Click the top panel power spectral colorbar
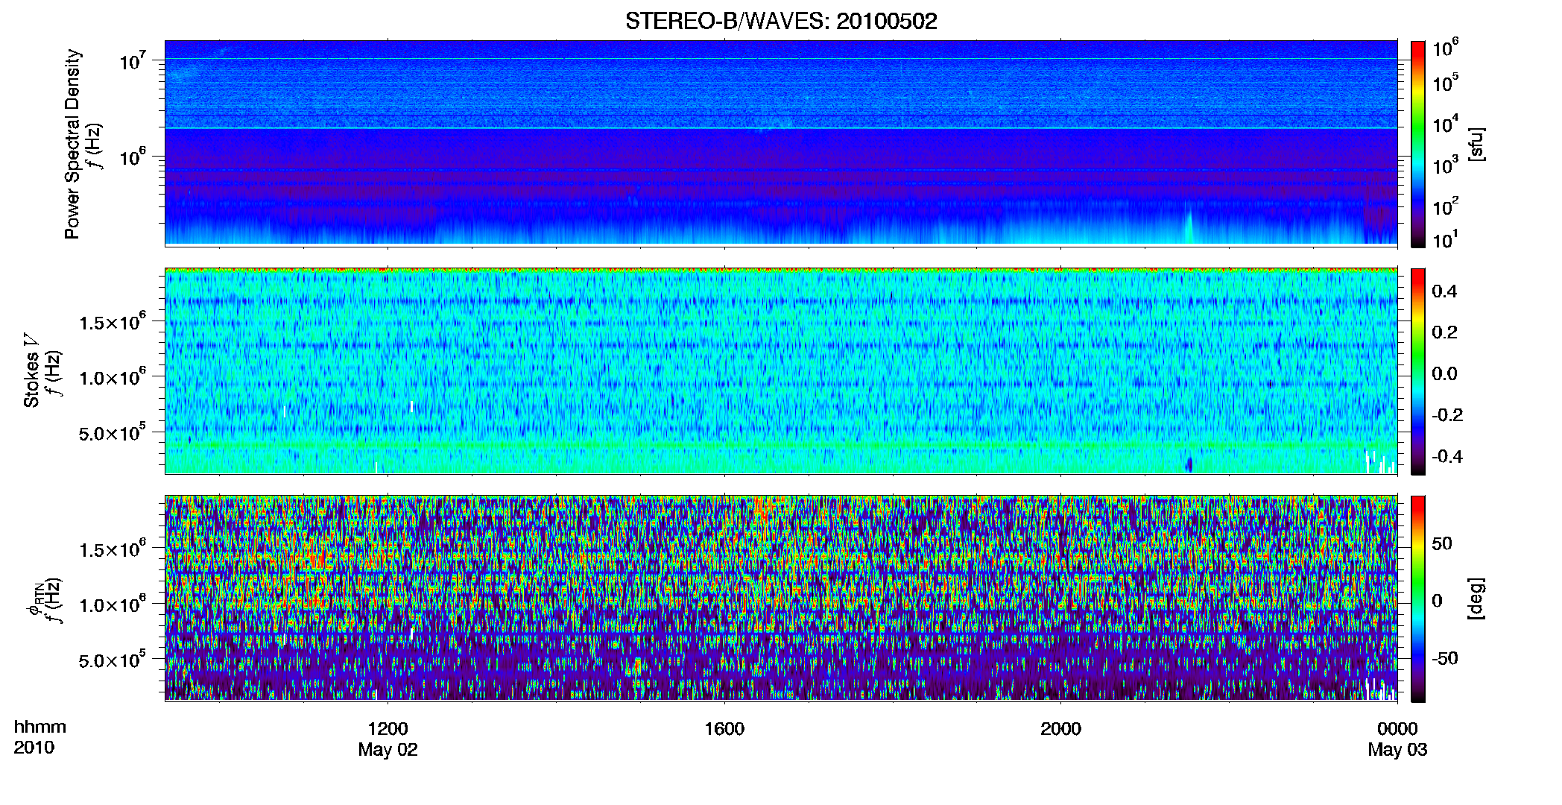 pyautogui.click(x=1418, y=144)
